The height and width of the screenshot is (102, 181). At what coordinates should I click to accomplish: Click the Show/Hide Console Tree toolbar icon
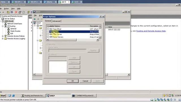12,12
